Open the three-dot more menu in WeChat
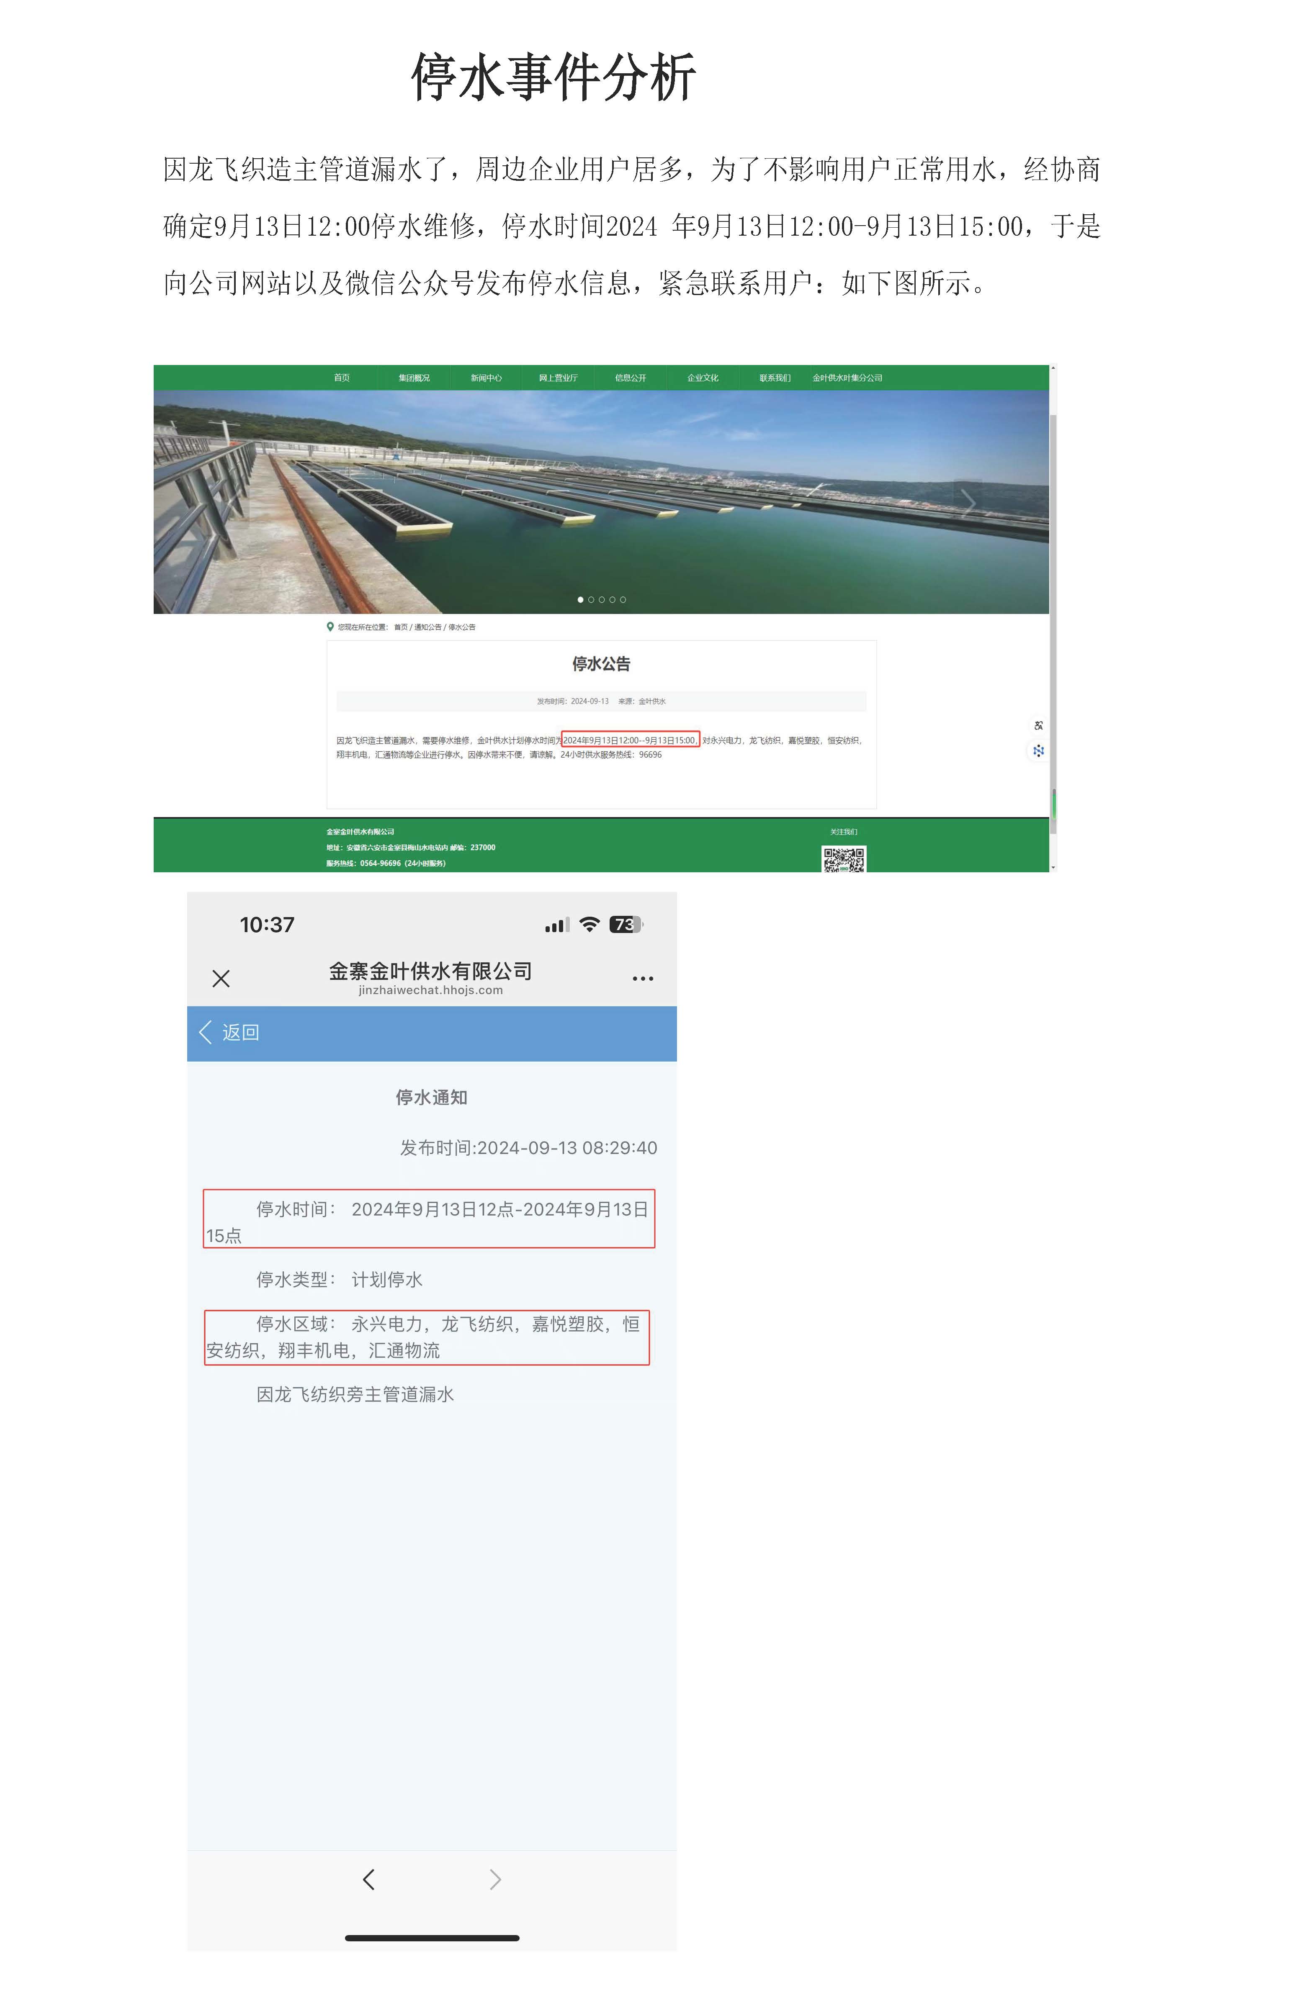1295x1997 pixels. [x=643, y=978]
